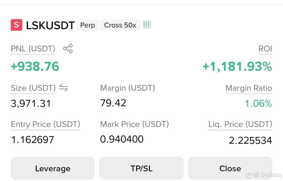Tap the Liq. Price (USDT) label
This screenshot has width=283, height=181.
click(x=240, y=124)
